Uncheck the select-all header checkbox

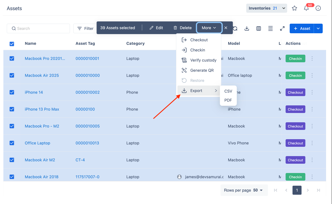point(12,44)
